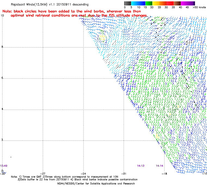Click the '10' latitude label at top left
The image size is (207, 188).
tap(2, 16)
